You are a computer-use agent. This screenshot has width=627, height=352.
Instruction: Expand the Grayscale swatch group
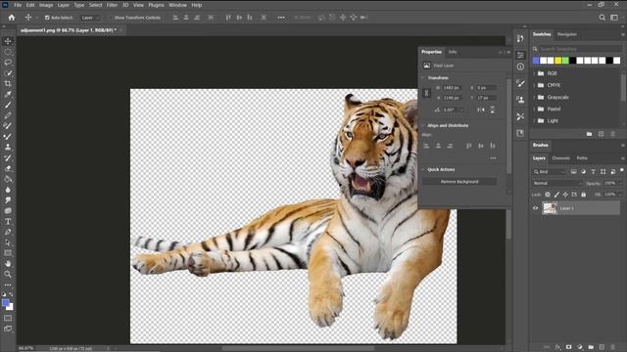pyautogui.click(x=534, y=97)
